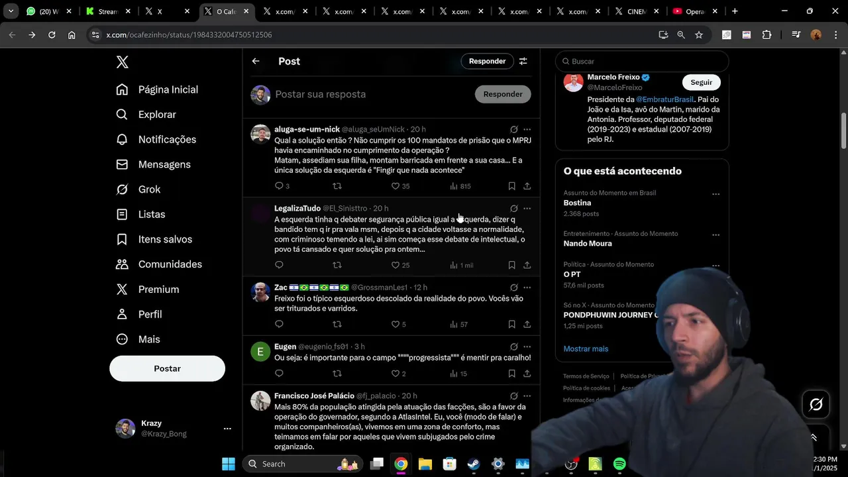
Task: Go back with Post arrow
Action: 256,61
